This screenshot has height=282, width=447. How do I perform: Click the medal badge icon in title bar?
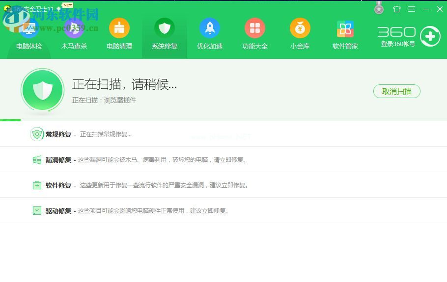click(379, 8)
